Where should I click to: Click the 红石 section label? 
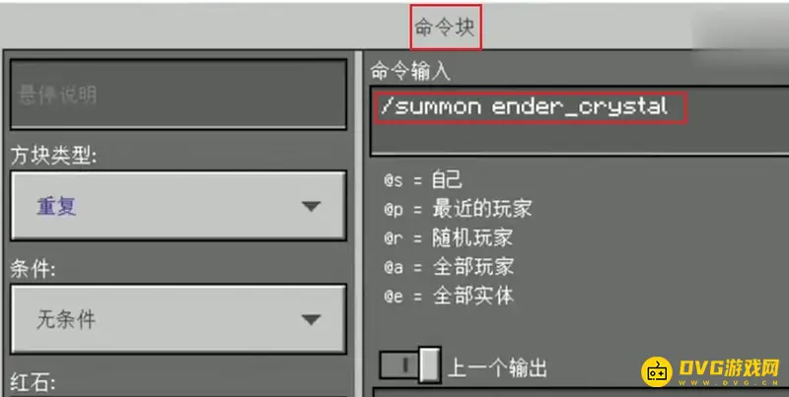coord(33,383)
